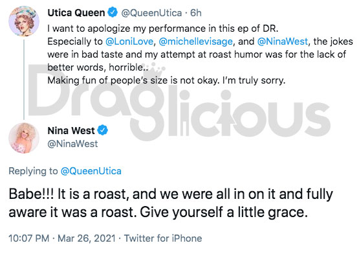Click the @NinaWest handle under Nina's name
The height and width of the screenshot is (254, 359).
(x=72, y=144)
